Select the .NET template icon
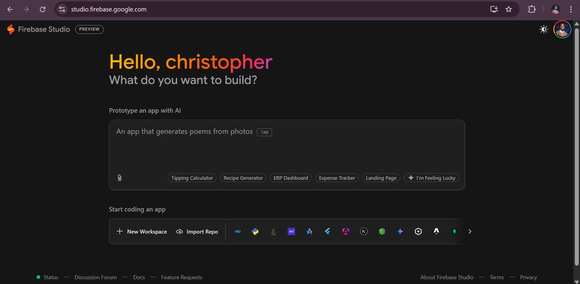580x284 pixels. coord(291,231)
